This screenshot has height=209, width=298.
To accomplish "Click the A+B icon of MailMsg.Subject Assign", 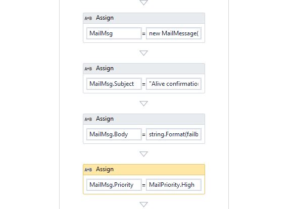I will tap(88, 69).
